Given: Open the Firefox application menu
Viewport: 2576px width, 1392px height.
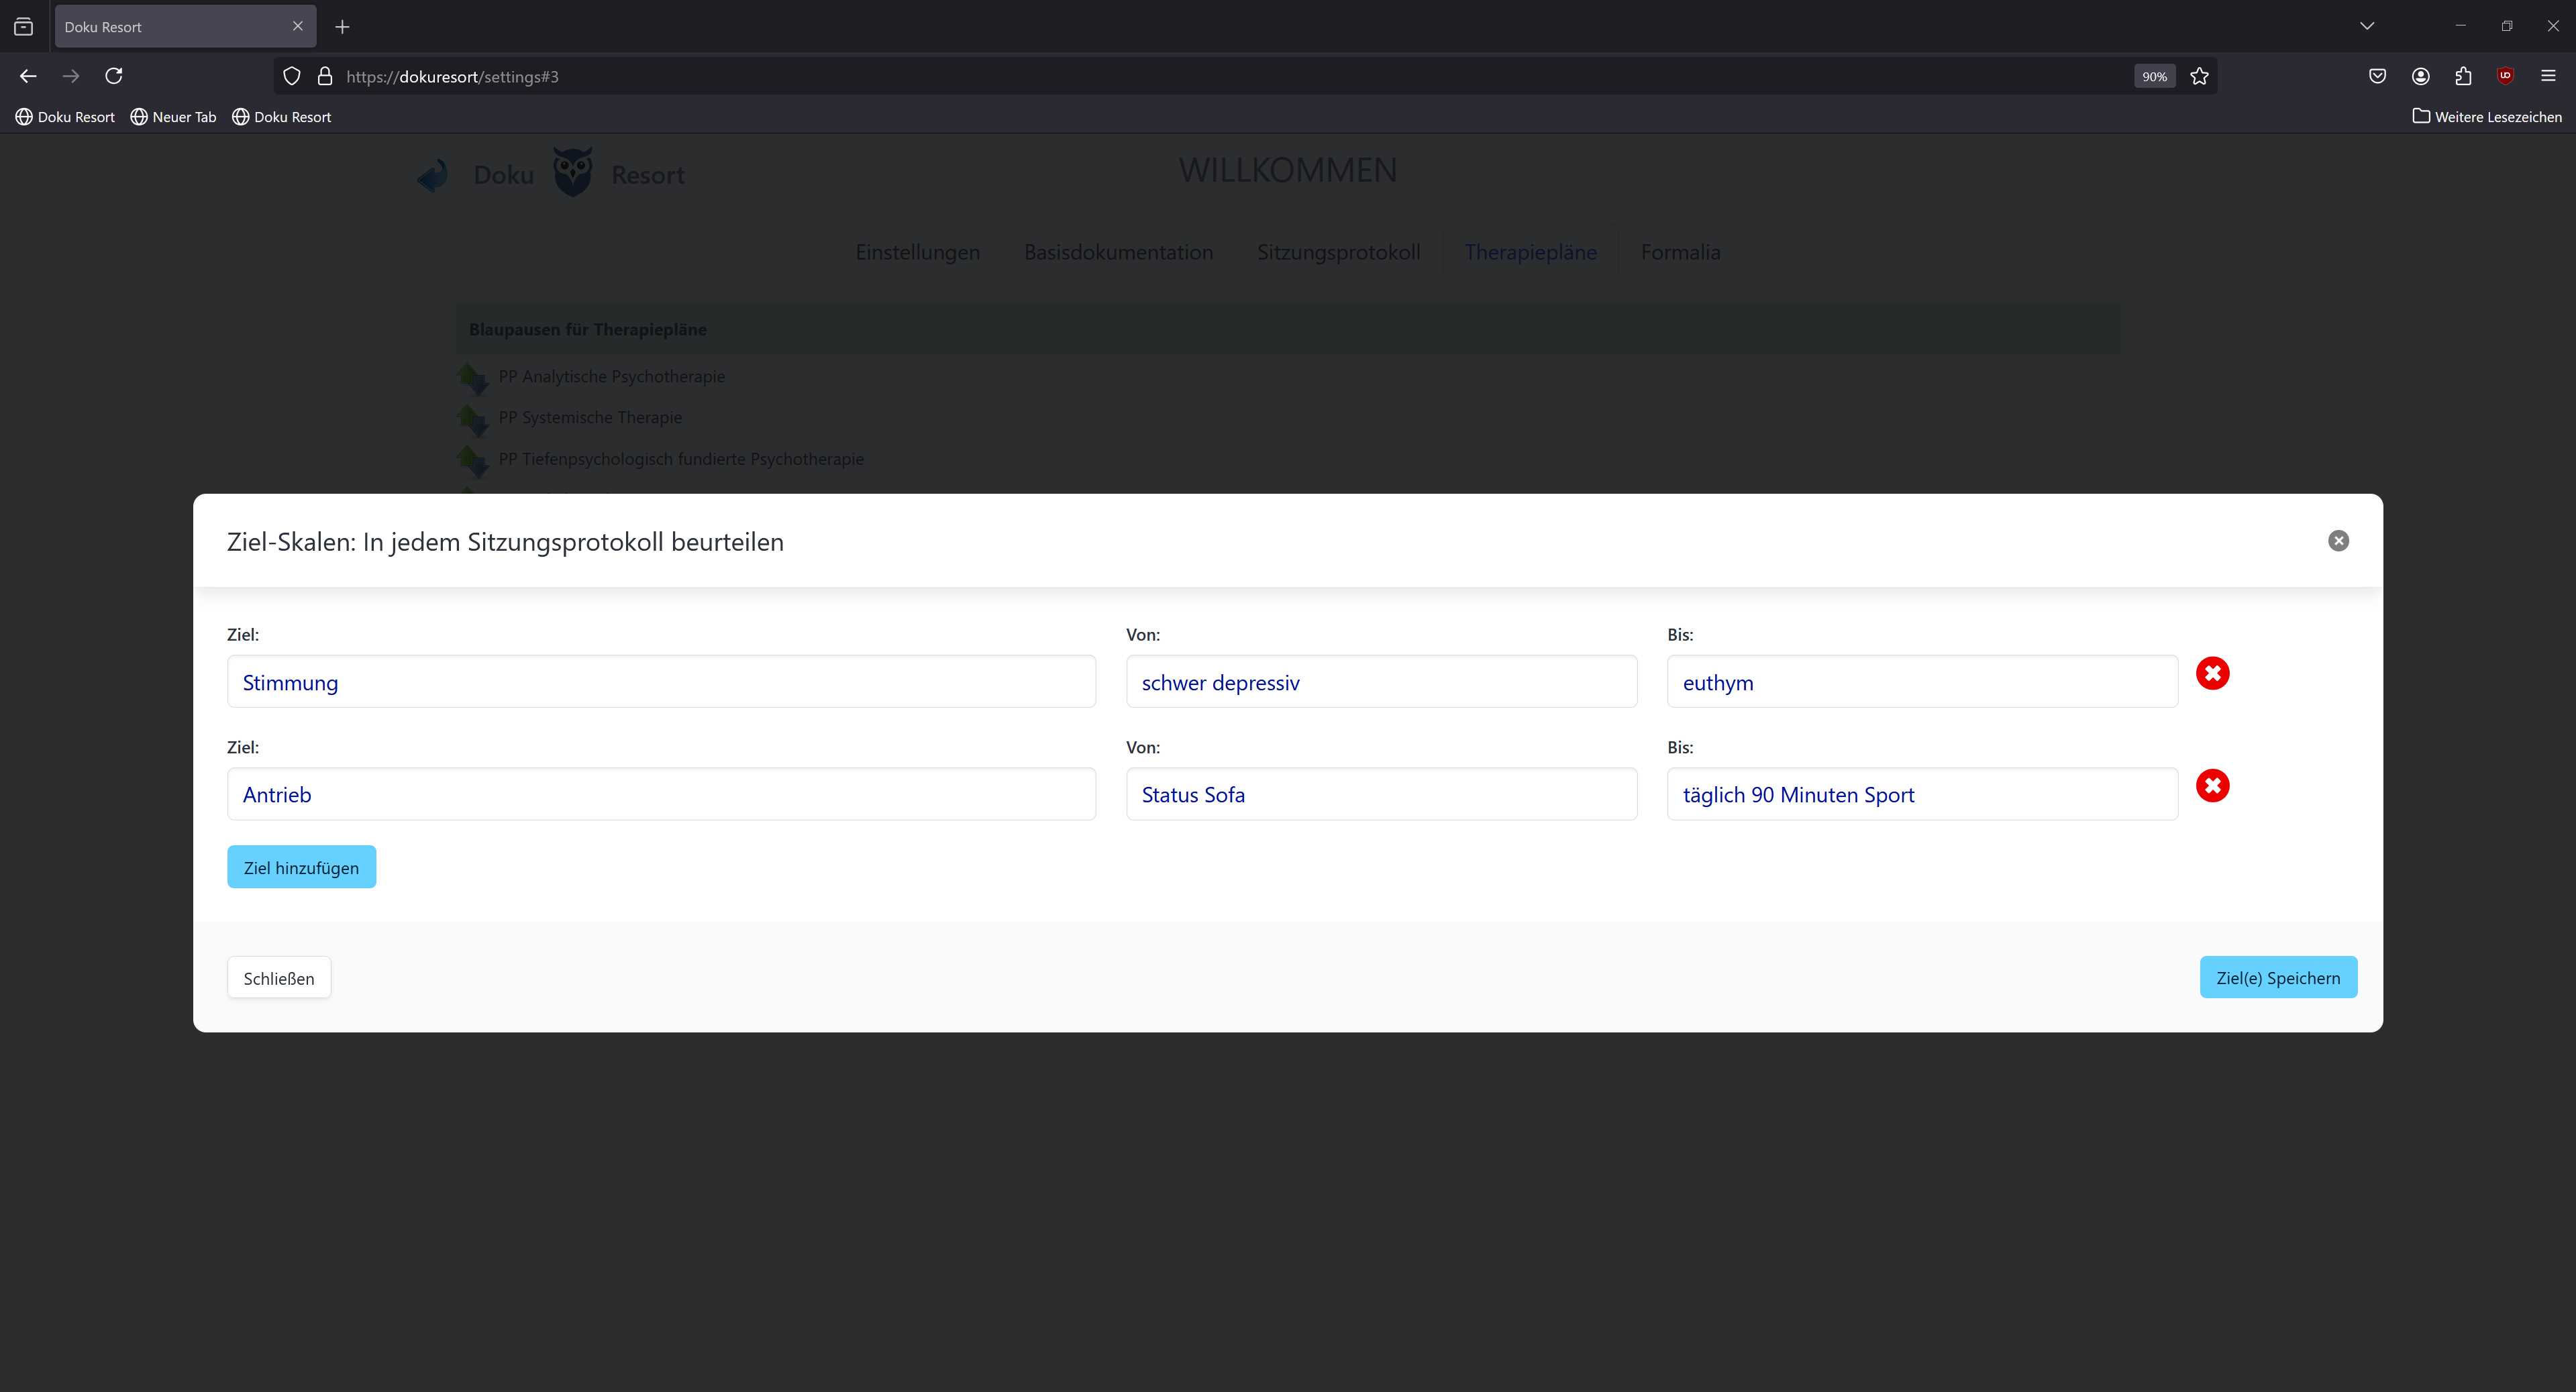Looking at the screenshot, I should 2548,76.
